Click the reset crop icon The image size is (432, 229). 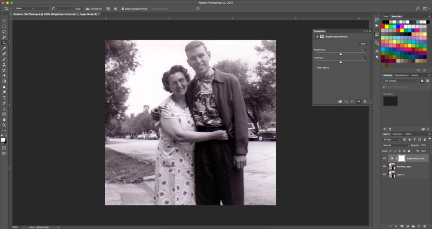tap(198, 9)
